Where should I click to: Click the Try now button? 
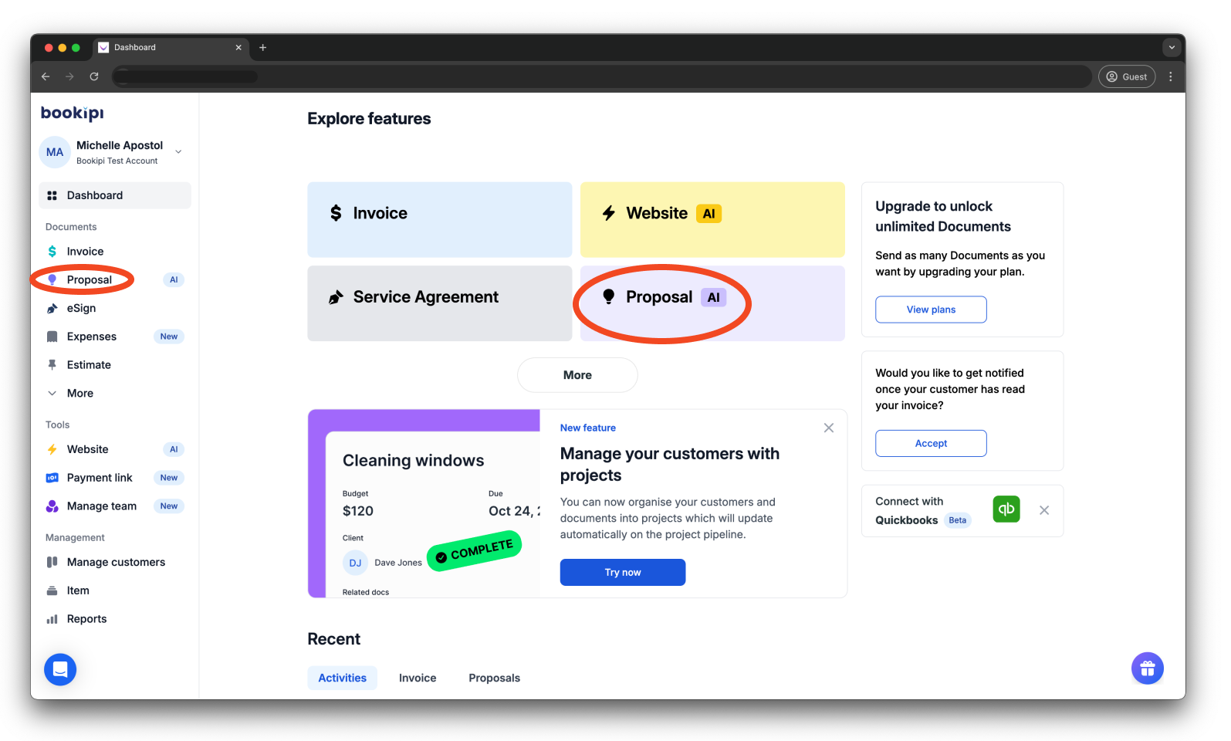(x=623, y=572)
